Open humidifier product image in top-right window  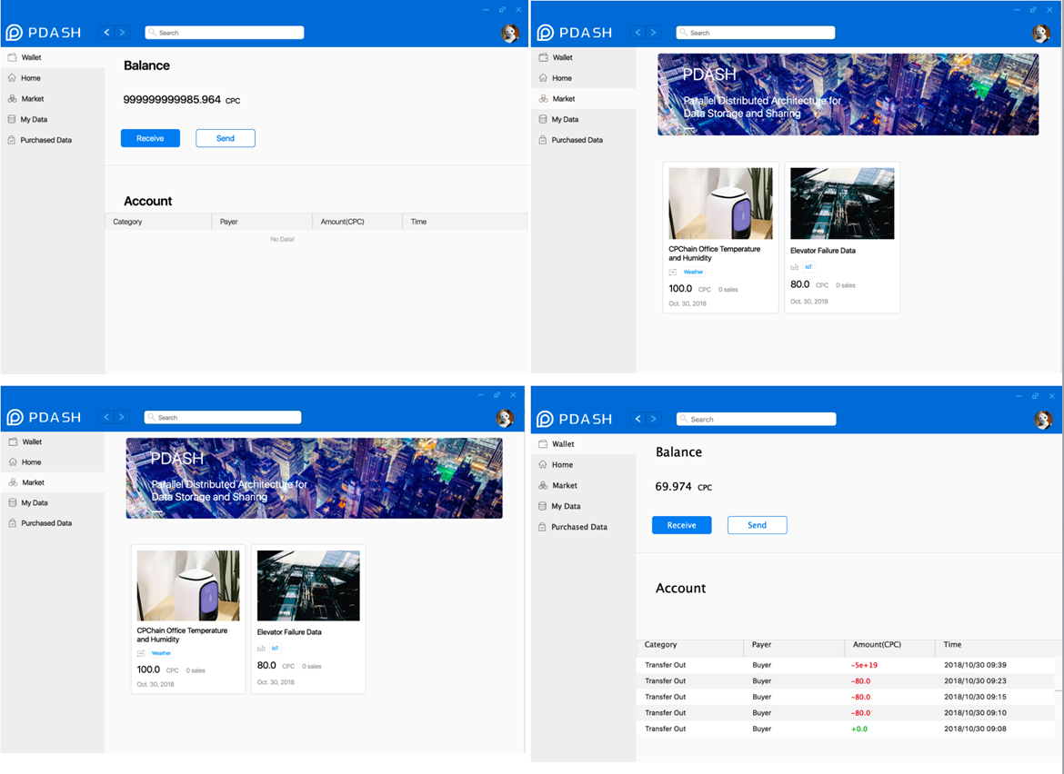[x=720, y=203]
